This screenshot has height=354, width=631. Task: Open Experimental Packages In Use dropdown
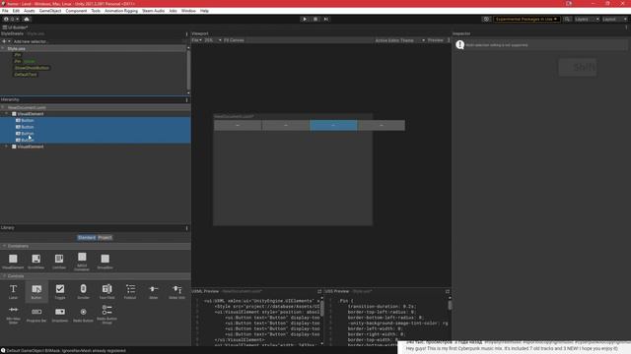click(526, 19)
